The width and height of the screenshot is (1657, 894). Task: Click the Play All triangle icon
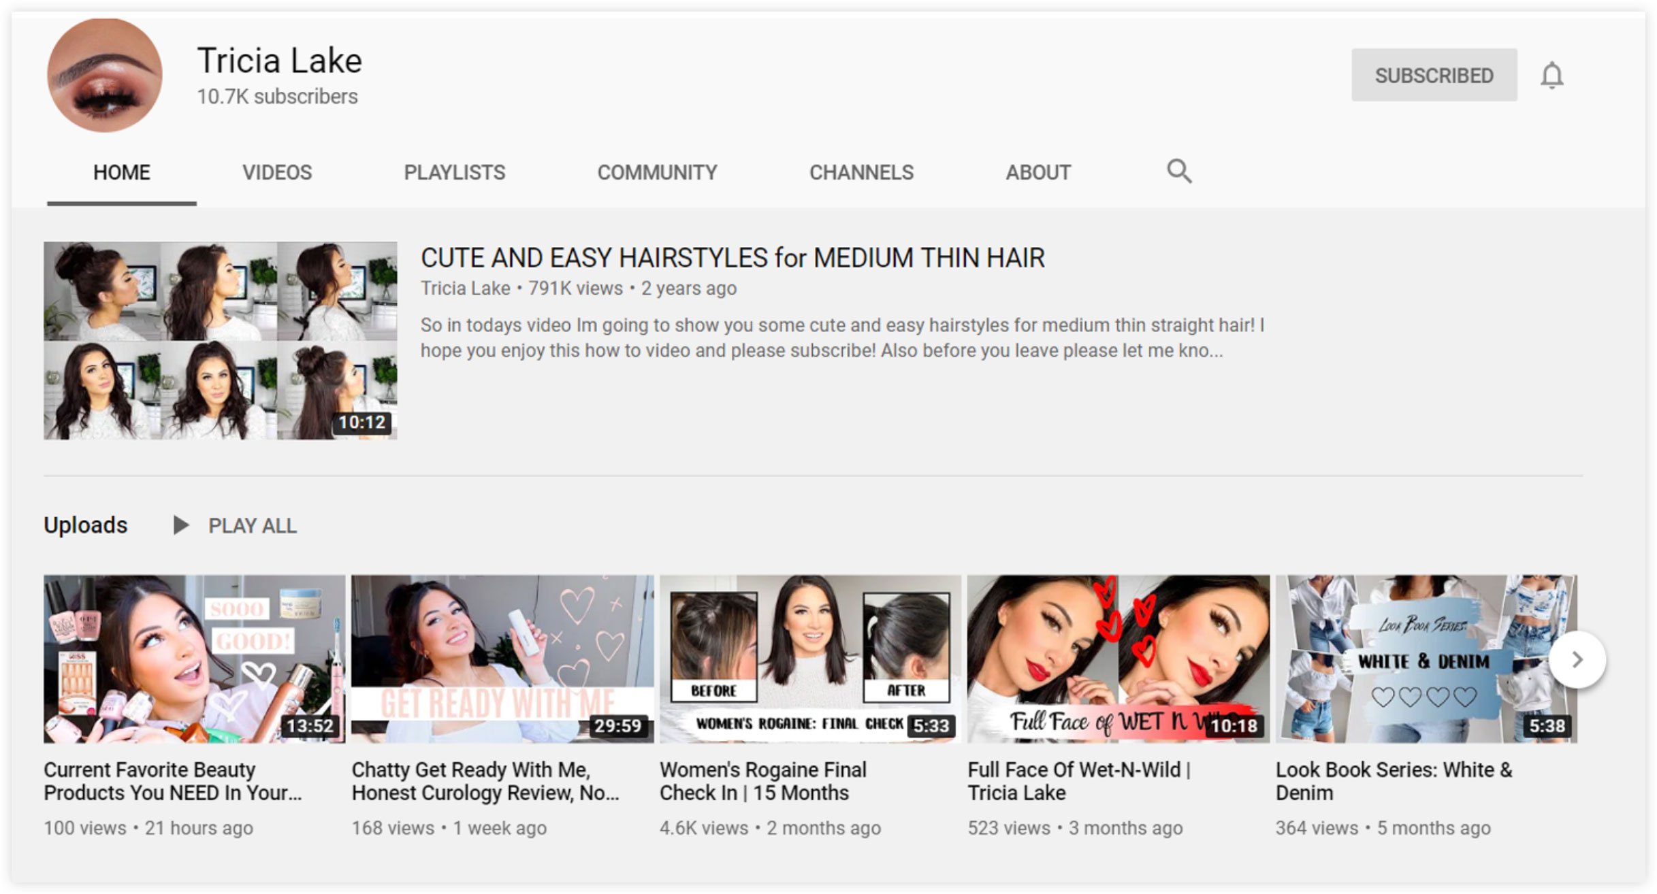(180, 525)
